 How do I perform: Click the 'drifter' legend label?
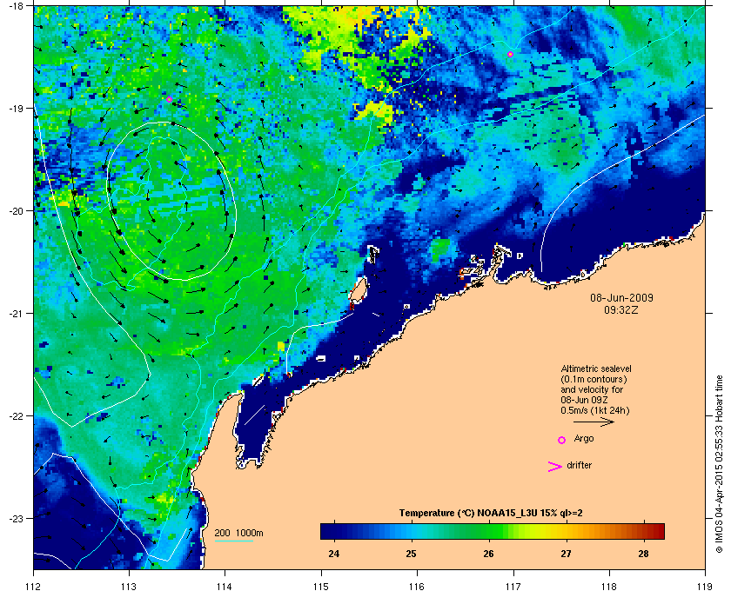coord(580,465)
